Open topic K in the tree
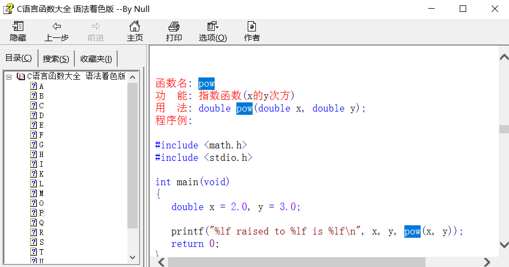 pyautogui.click(x=41, y=174)
